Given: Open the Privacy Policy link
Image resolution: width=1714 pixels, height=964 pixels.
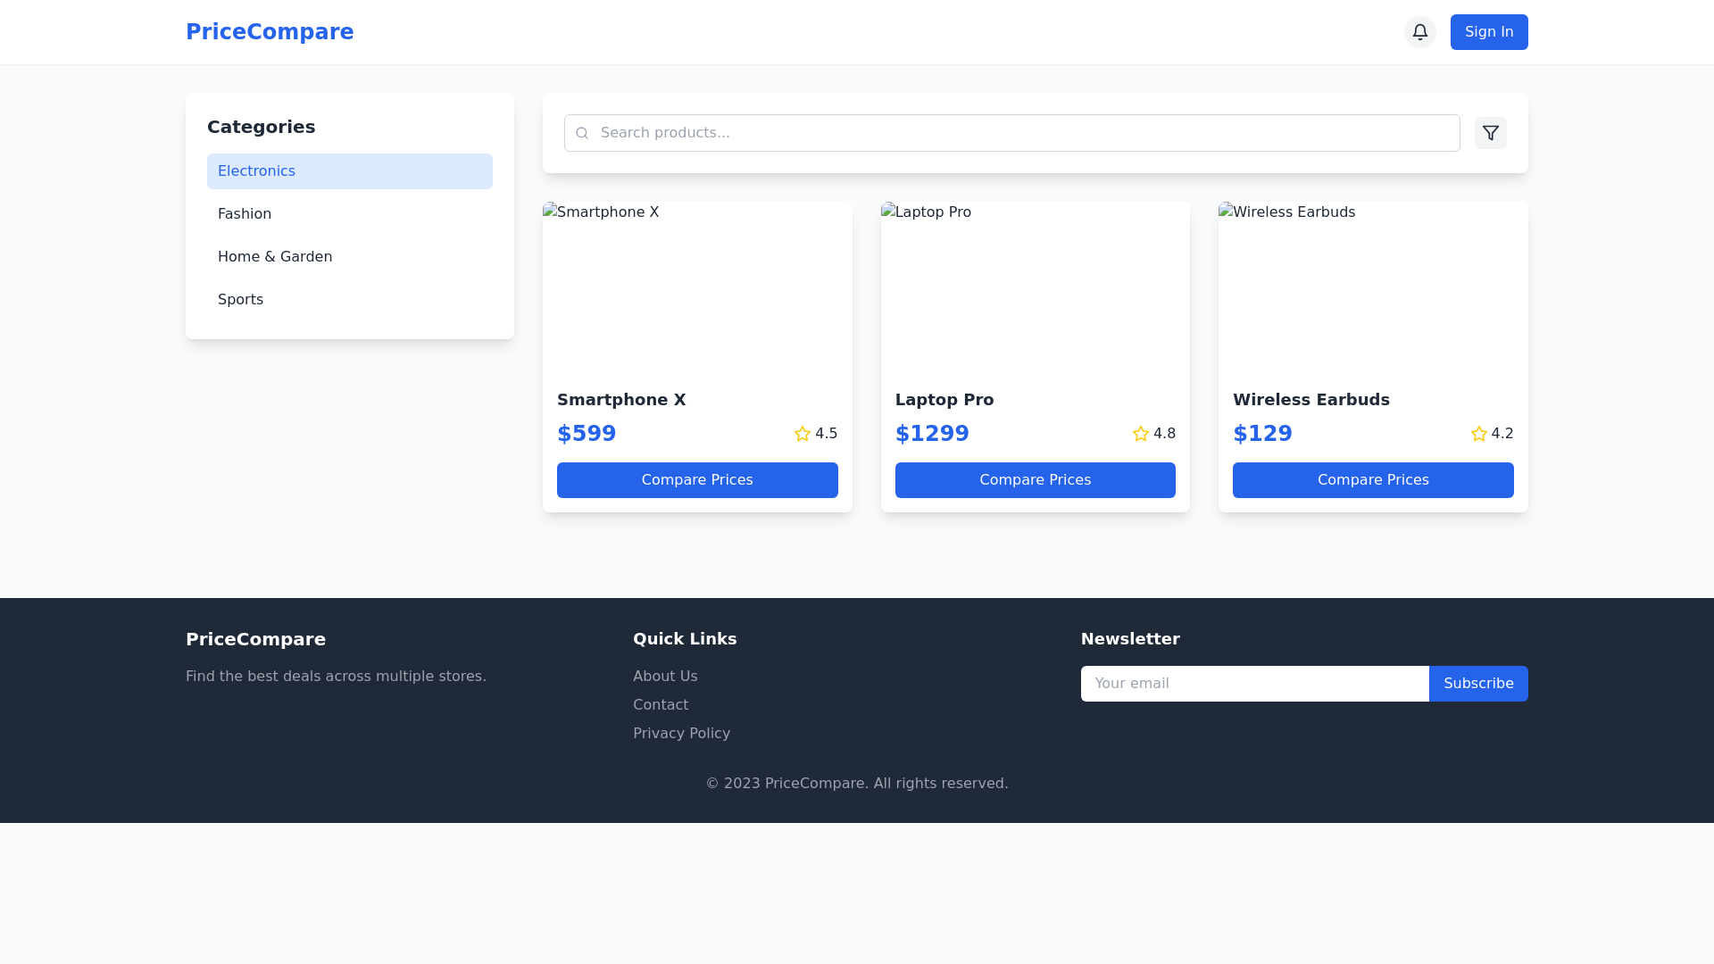Looking at the screenshot, I should click(681, 733).
